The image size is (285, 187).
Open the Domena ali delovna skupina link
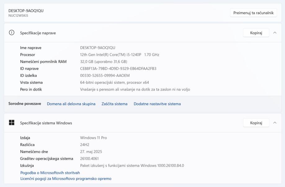pos(71,104)
